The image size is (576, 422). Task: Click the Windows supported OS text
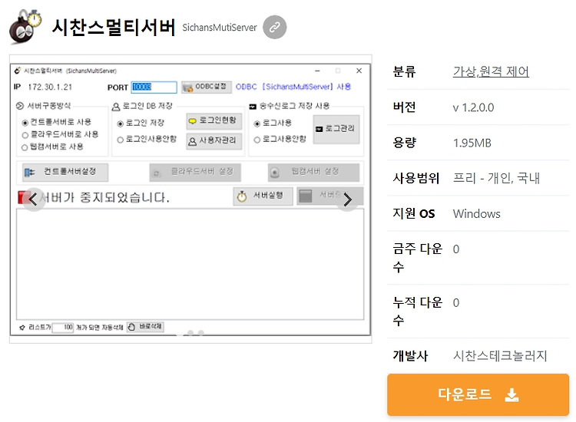(x=476, y=214)
